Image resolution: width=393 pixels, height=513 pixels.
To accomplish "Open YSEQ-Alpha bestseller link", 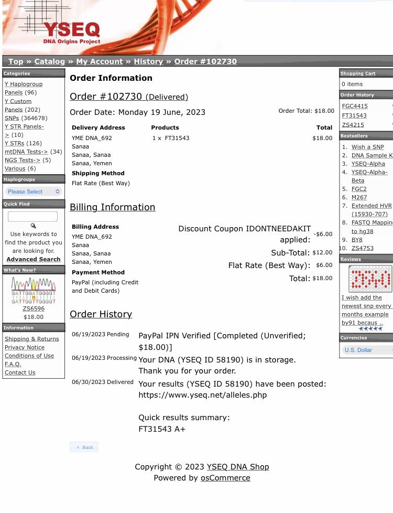I will 368,164.
